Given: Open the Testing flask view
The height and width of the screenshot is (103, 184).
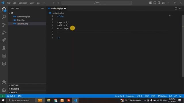Looking at the screenshot, I should 4,48.
